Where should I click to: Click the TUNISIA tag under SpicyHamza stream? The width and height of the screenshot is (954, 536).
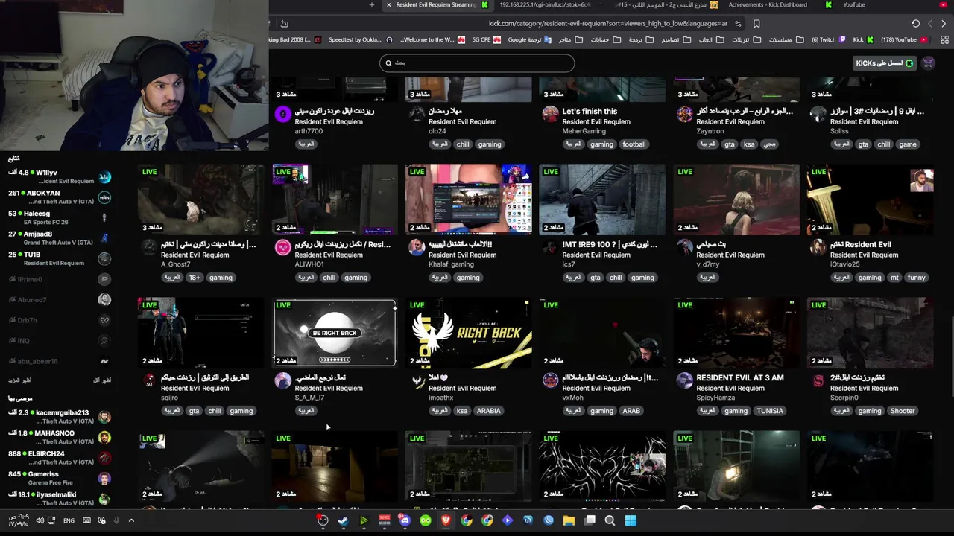tap(770, 411)
